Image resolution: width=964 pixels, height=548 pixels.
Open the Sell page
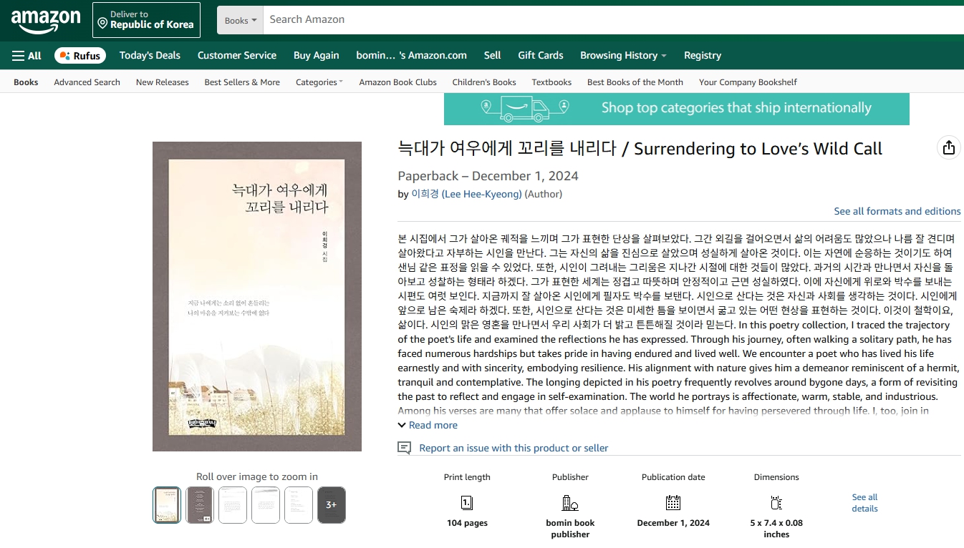point(492,56)
